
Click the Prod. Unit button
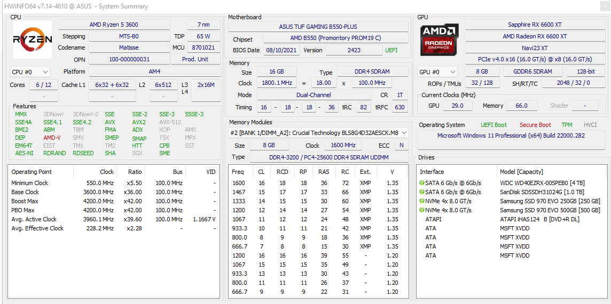(x=195, y=59)
